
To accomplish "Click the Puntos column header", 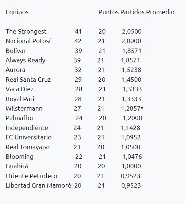I will tap(108, 12).
